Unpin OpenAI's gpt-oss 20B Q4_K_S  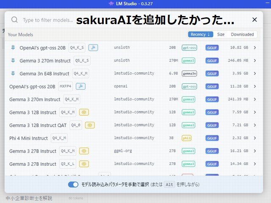(13, 47)
